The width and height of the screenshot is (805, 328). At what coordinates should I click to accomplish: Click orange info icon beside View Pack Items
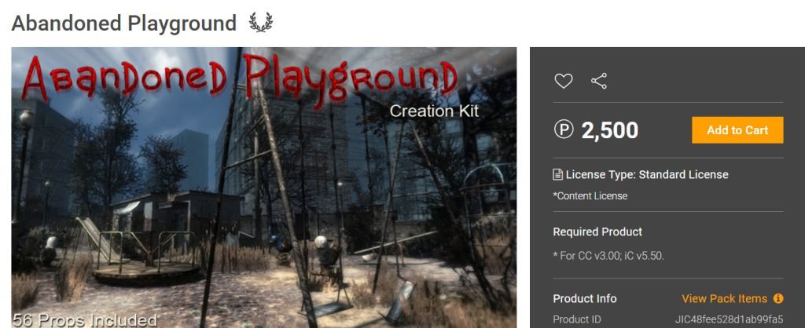pos(778,298)
